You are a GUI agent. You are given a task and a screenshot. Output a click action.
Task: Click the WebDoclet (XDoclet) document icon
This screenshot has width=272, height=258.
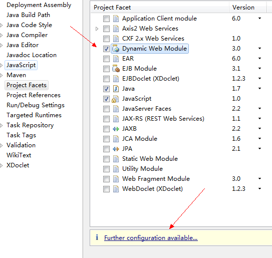pos(116,189)
